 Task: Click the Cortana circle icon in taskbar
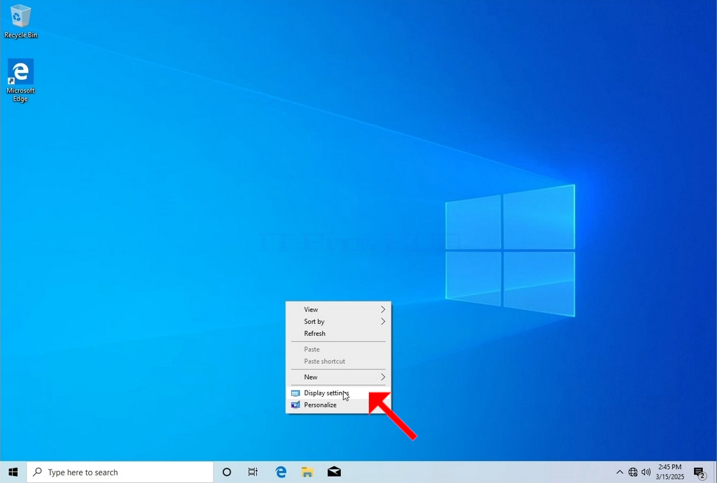click(226, 472)
